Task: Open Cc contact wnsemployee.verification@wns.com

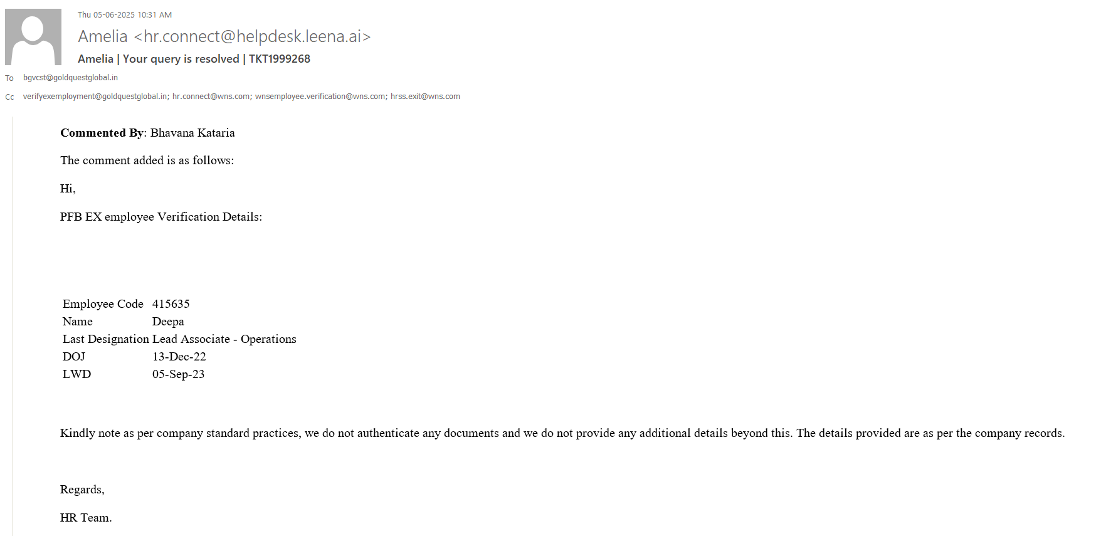Action: click(x=320, y=97)
